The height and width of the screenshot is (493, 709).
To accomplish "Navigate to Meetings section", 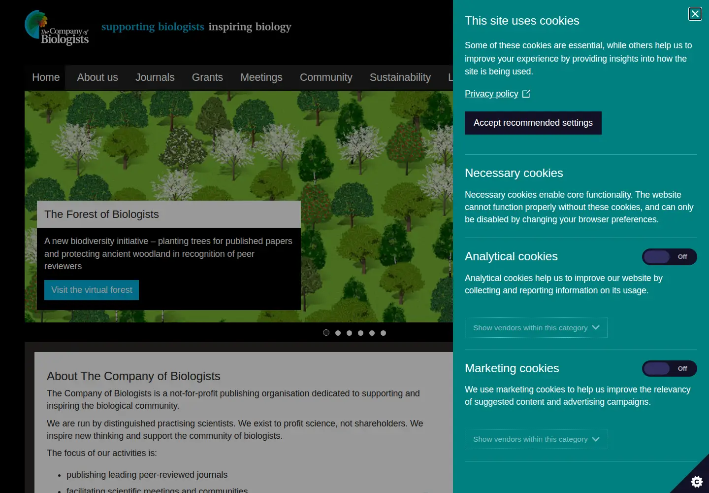I will tap(261, 77).
